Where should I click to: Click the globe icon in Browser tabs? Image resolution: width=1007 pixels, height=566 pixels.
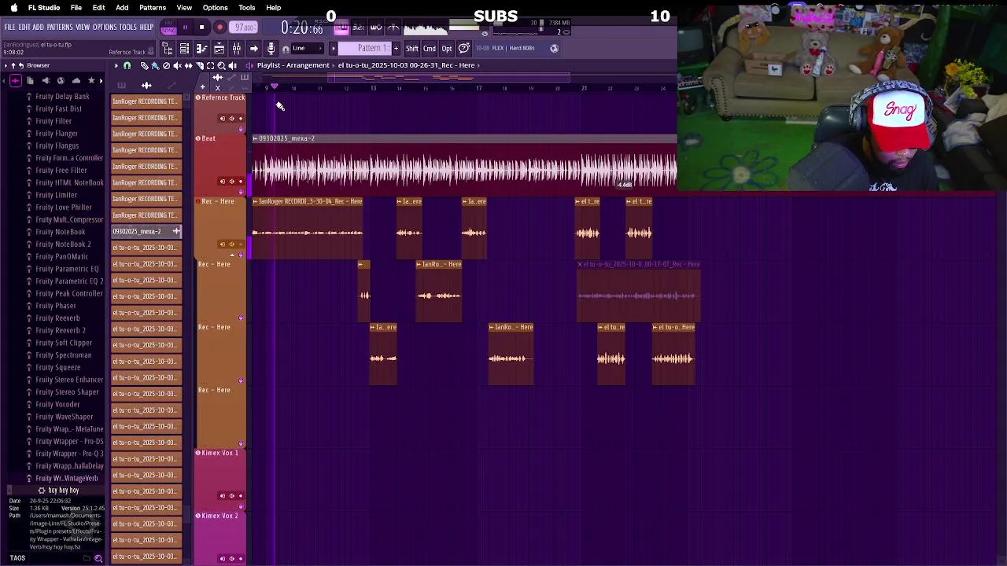(x=61, y=80)
